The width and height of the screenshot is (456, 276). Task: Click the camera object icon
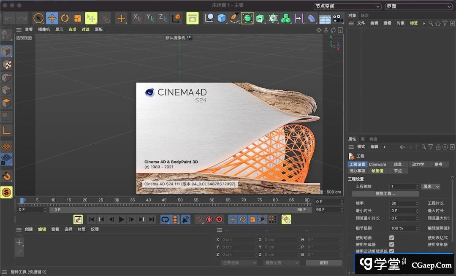pyautogui.click(x=337, y=18)
